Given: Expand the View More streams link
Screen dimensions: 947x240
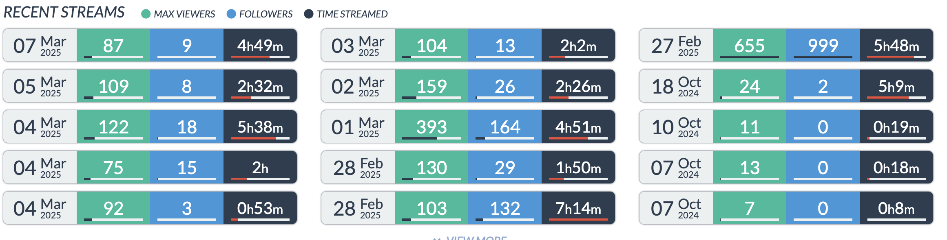Looking at the screenshot, I should click(x=473, y=238).
